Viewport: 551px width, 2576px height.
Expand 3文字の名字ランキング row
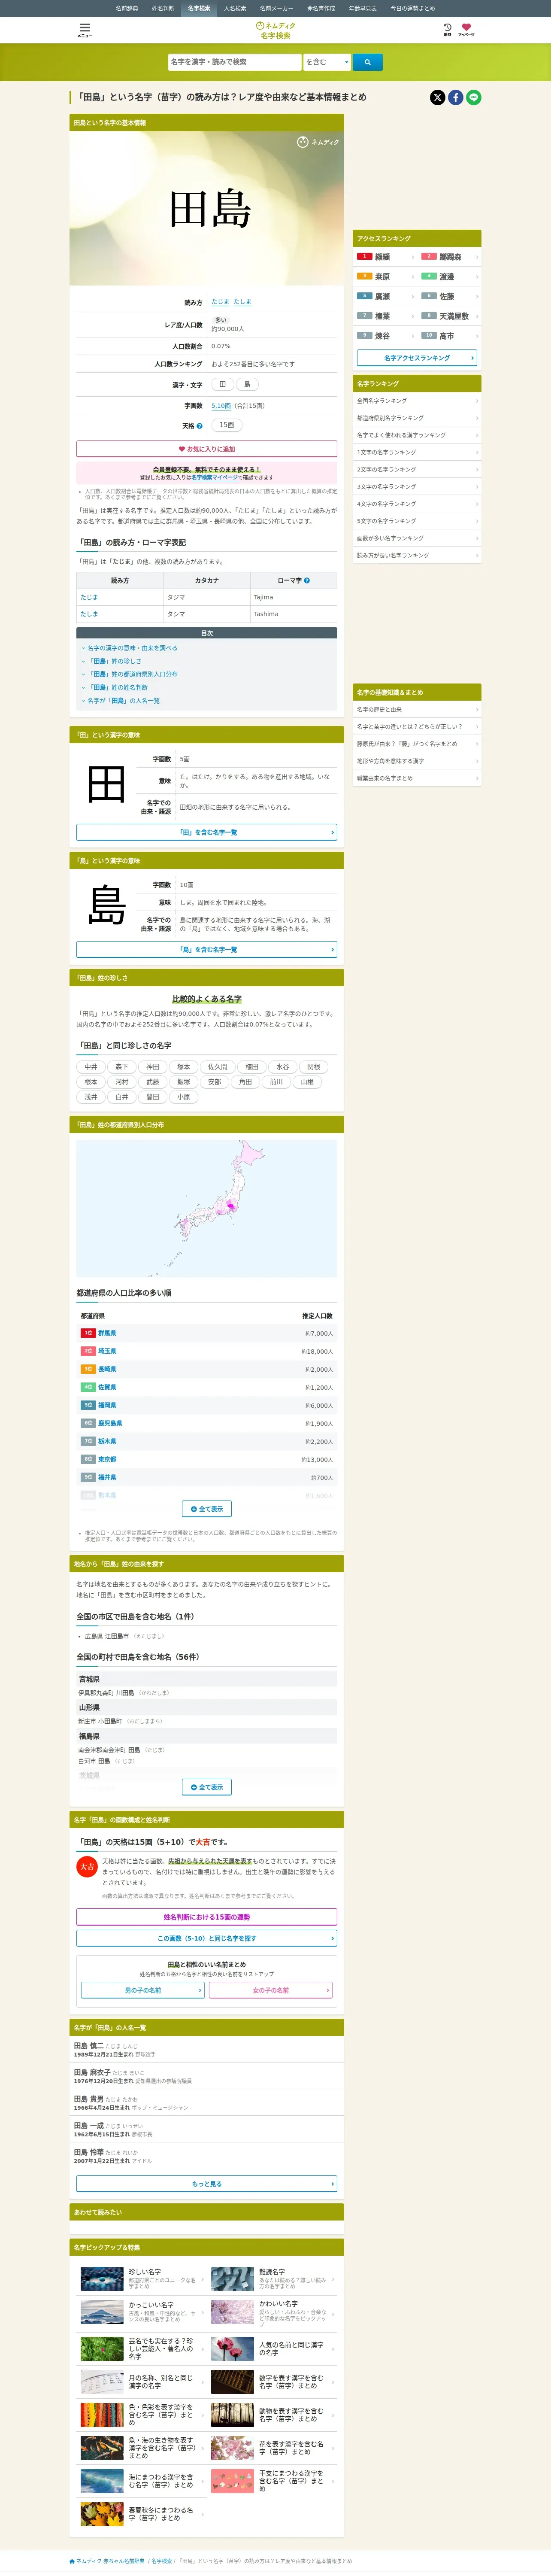tap(417, 487)
